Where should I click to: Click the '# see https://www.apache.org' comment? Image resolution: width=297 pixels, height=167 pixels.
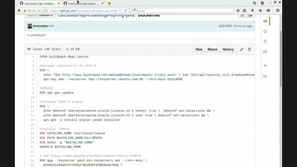point(90,156)
